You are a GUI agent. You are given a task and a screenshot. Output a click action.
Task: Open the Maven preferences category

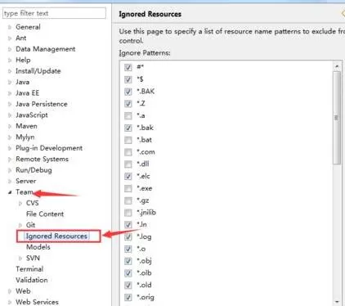(x=26, y=126)
